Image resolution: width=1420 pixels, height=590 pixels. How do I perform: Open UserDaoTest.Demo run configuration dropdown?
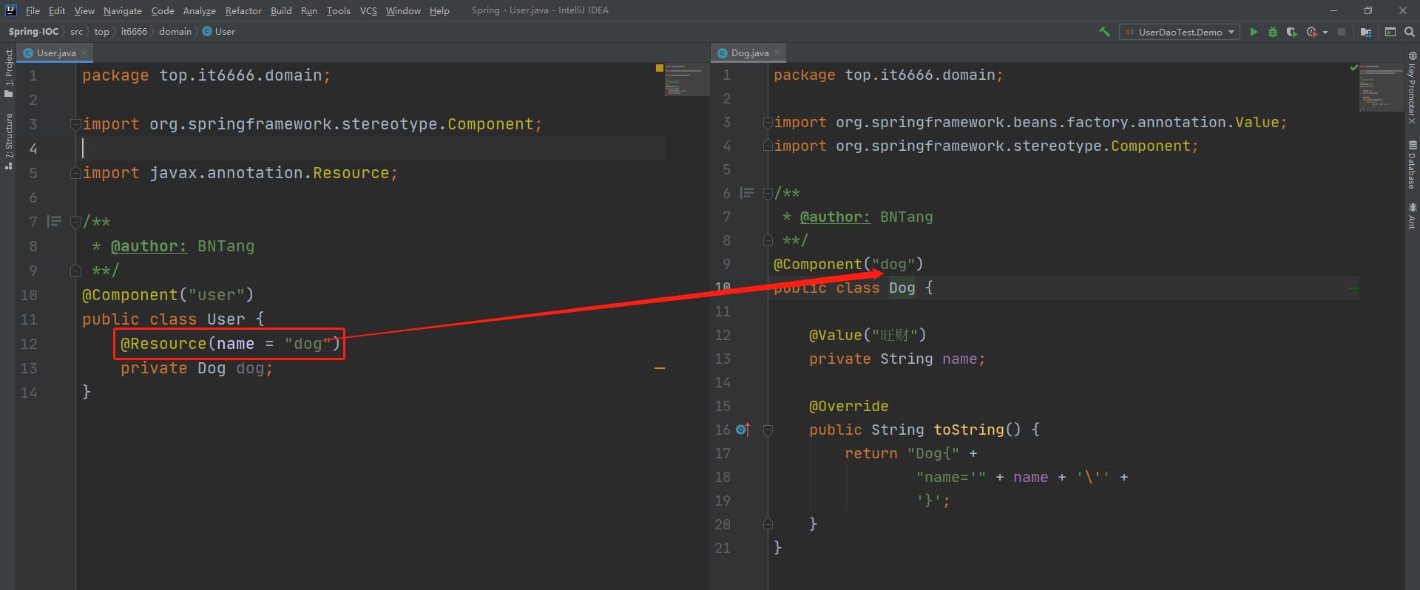1180,32
